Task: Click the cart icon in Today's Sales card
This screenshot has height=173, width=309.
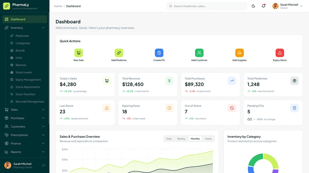Action: (107, 81)
